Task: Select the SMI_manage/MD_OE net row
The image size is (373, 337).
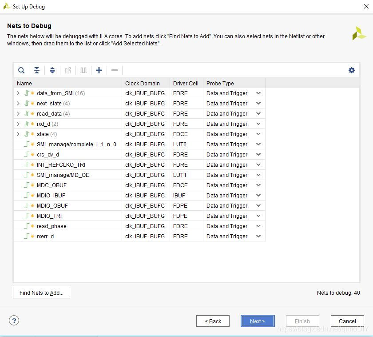Action: pyautogui.click(x=139, y=175)
